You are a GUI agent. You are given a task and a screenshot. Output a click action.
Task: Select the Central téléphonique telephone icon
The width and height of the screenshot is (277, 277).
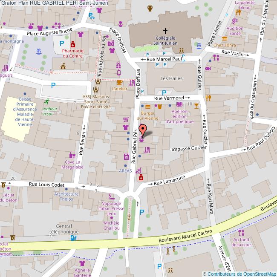pos(74,238)
